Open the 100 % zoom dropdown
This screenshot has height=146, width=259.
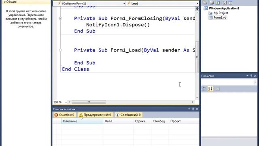point(66,102)
